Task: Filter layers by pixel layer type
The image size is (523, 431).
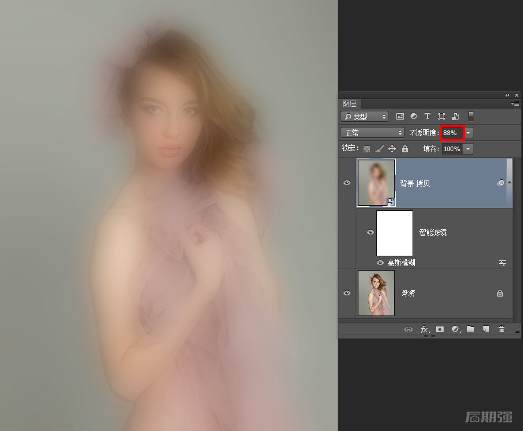Action: (x=400, y=117)
